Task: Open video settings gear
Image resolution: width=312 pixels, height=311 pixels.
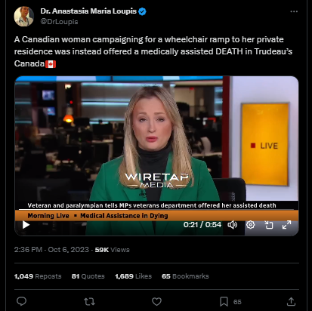Action: [x=250, y=225]
